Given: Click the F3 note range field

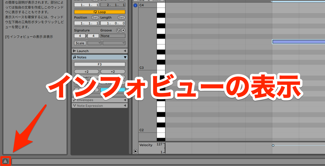Looking at the screenshot, I should (x=100, y=64).
